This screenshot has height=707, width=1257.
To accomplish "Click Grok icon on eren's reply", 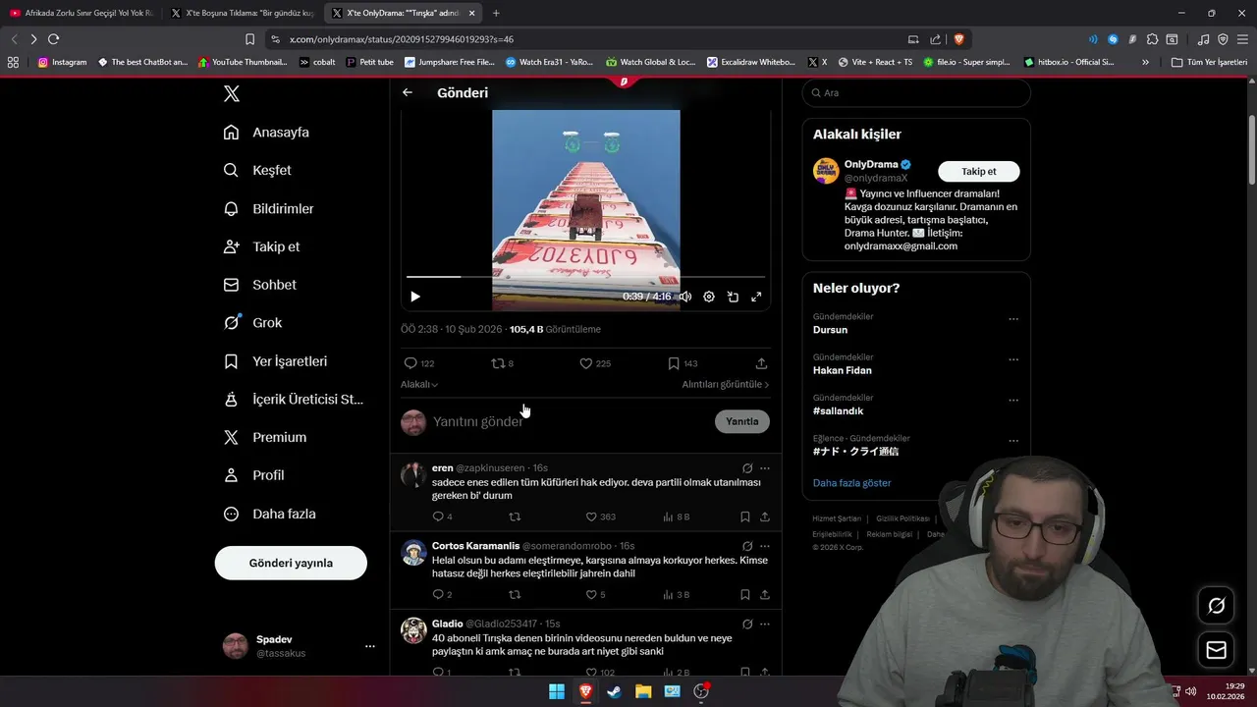I will pos(747,468).
